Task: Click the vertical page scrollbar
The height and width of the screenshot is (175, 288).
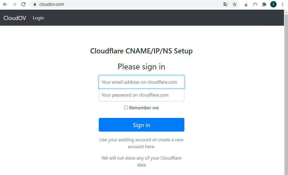Action: pos(286,86)
